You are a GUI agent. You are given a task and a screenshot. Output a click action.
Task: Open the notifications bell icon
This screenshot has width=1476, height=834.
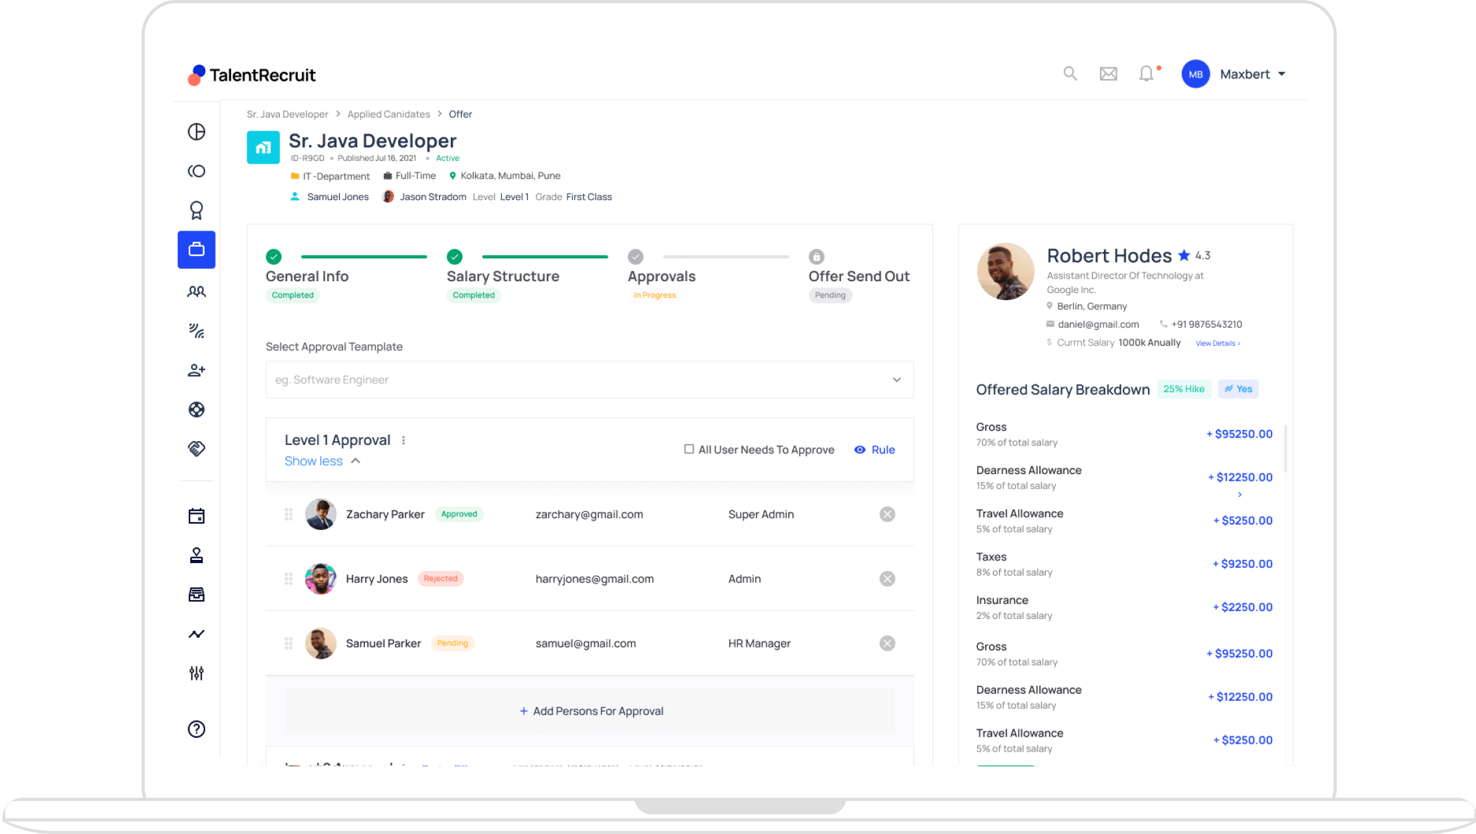(x=1146, y=74)
